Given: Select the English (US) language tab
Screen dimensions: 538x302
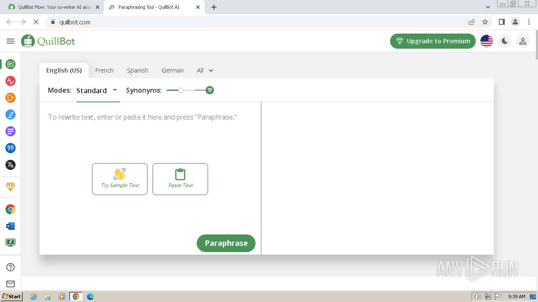Looking at the screenshot, I should 64,70.
